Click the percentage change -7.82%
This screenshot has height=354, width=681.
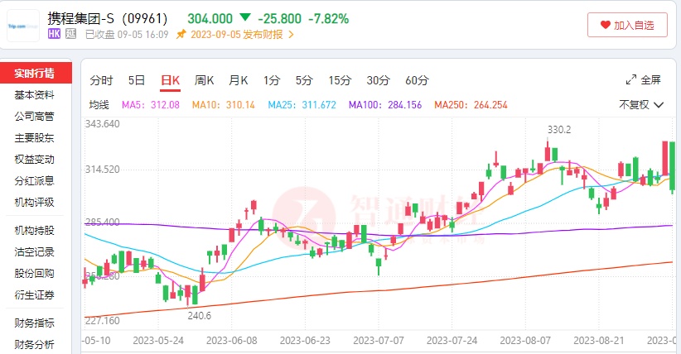click(329, 19)
